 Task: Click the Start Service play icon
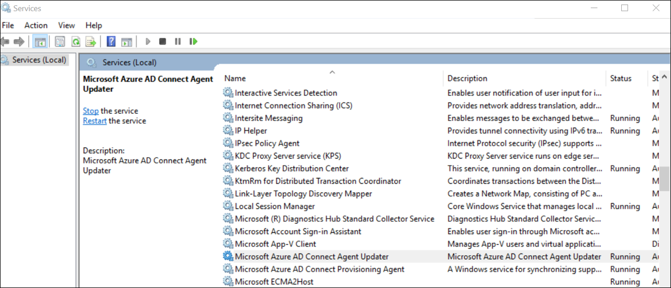(x=148, y=41)
